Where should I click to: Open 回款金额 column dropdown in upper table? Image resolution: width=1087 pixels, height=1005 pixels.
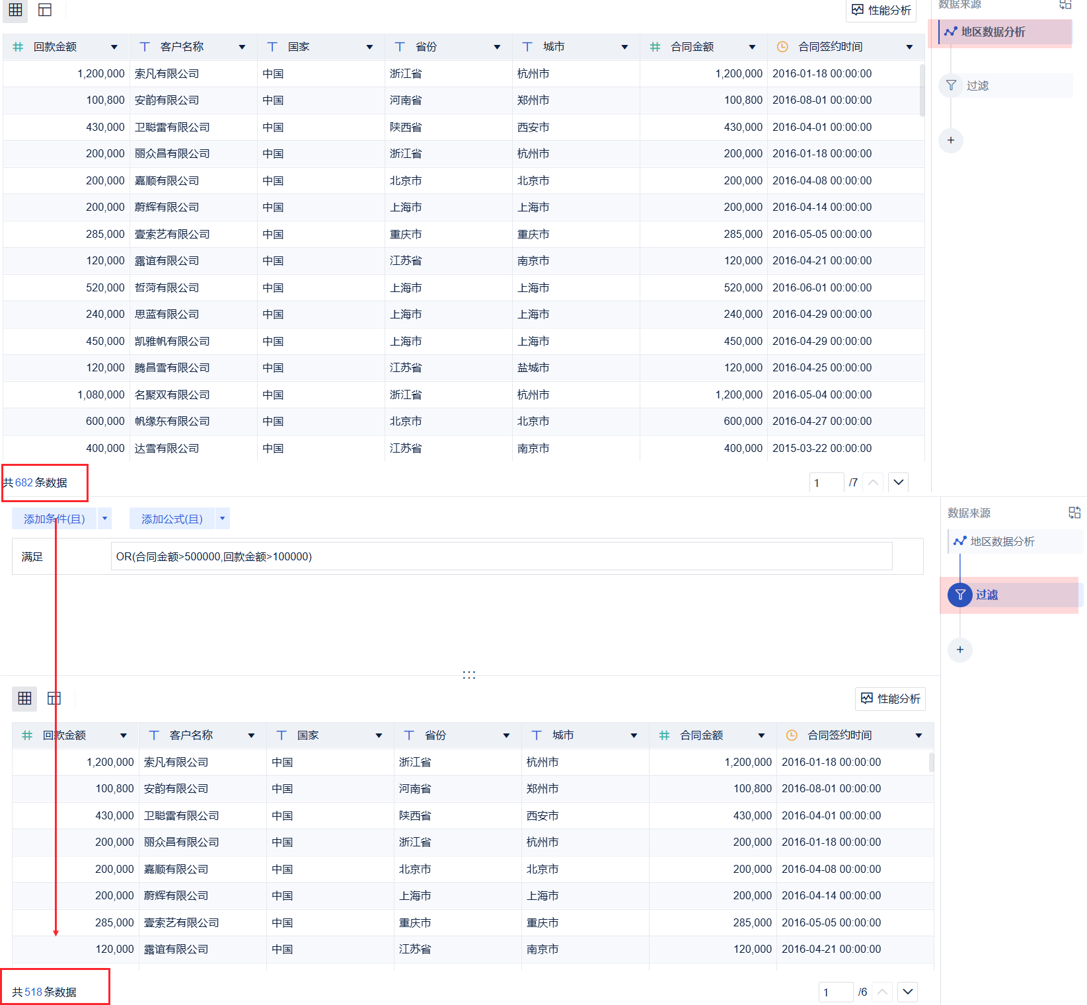114,47
